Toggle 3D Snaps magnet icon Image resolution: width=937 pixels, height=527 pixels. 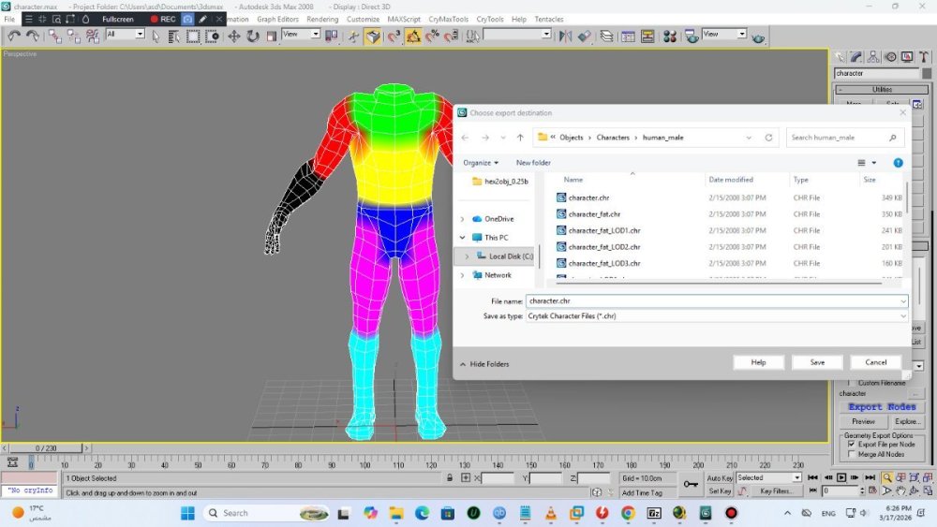394,37
